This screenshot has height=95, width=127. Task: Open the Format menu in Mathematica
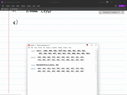point(40,48)
